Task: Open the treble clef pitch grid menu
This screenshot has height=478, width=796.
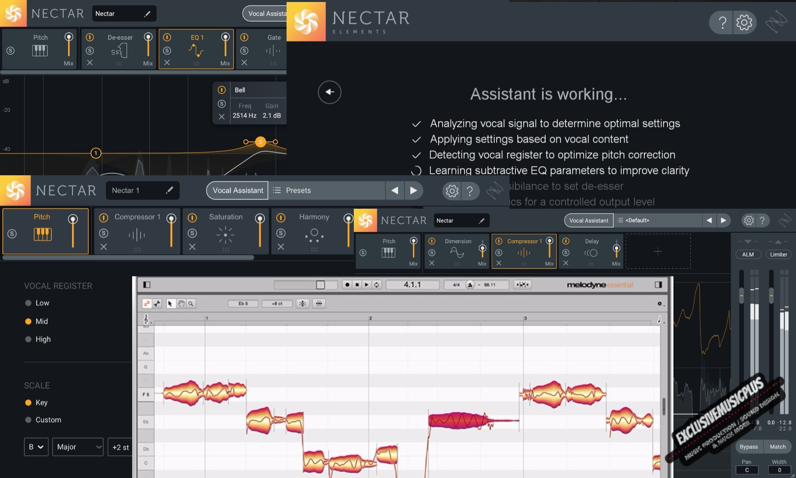Action: click(146, 319)
